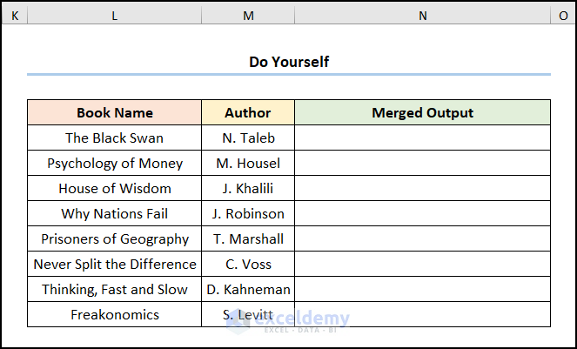Select Psychology of Money cell
Viewport: 577px width, 349px height.
114,163
